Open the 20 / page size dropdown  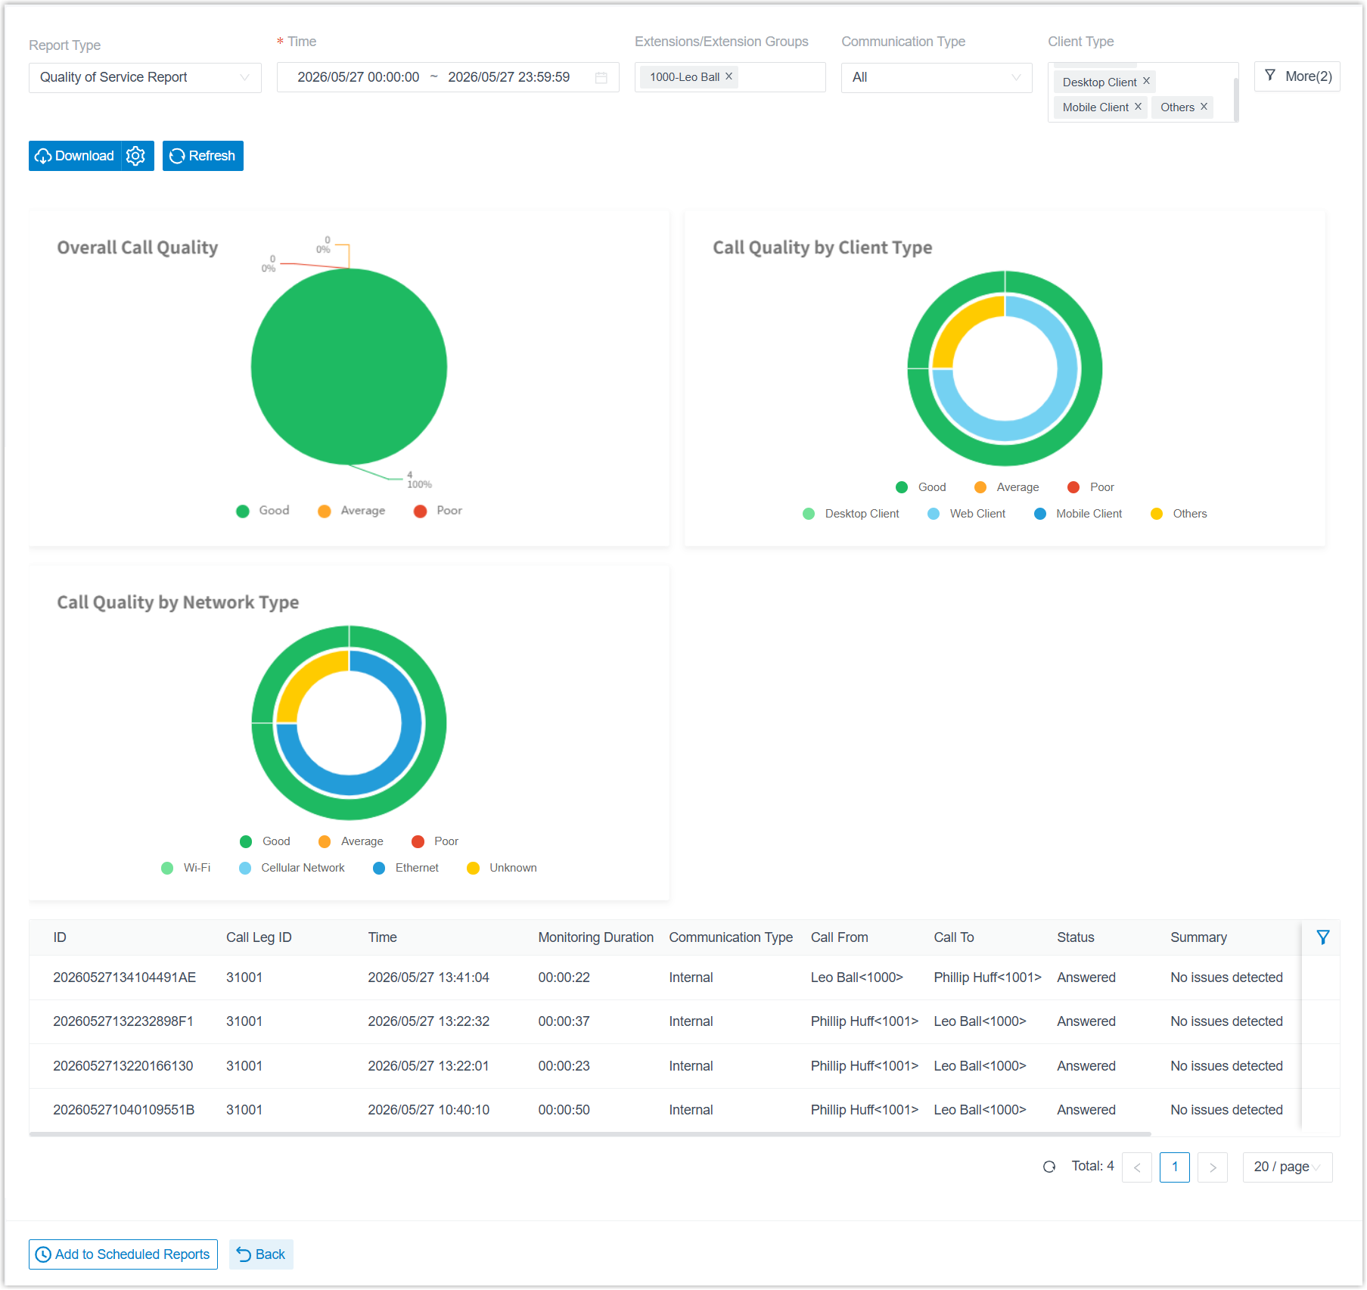pyautogui.click(x=1288, y=1167)
